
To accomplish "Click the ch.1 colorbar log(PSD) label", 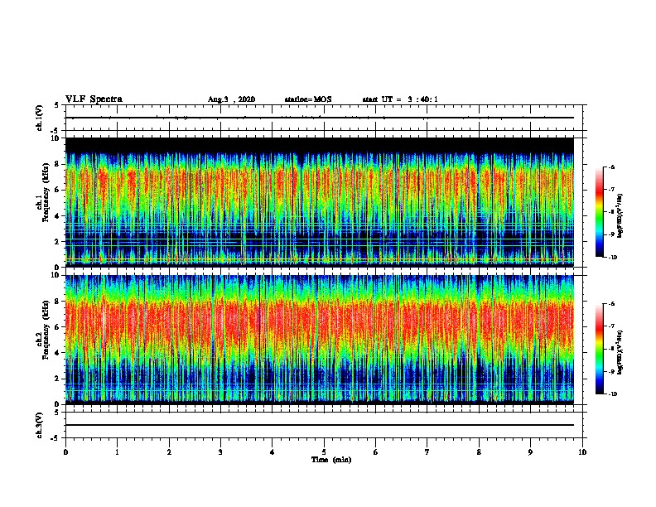I will tap(620, 216).
